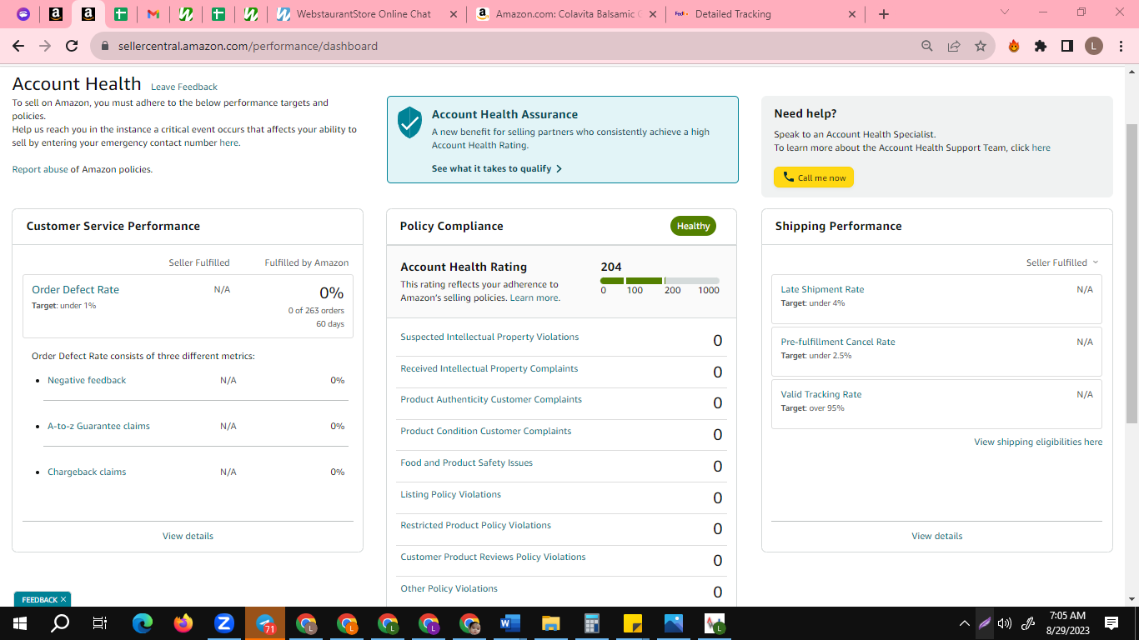This screenshot has width=1139, height=640.
Task: Open Zoom from the taskbar
Action: click(x=224, y=623)
